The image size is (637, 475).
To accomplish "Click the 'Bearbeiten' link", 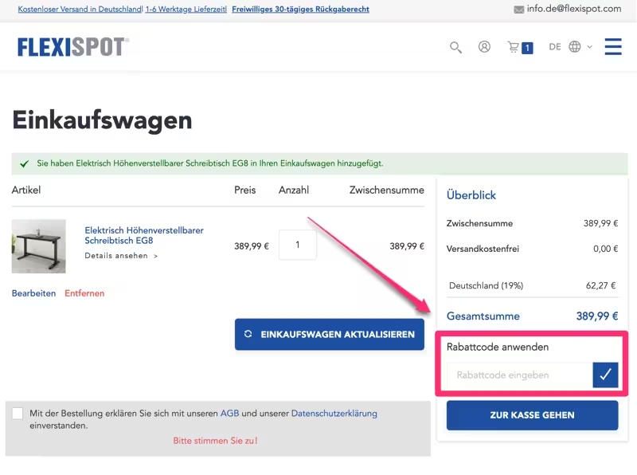I will point(33,293).
